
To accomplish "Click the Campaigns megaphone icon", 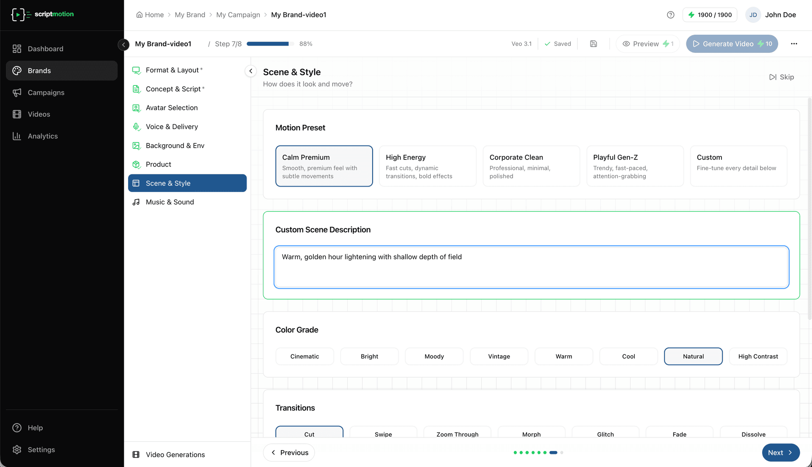I will pos(17,93).
